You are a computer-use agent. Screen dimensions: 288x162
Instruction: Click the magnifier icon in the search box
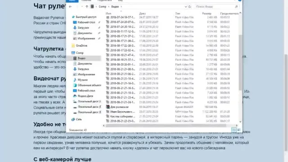(x=236, y=7)
